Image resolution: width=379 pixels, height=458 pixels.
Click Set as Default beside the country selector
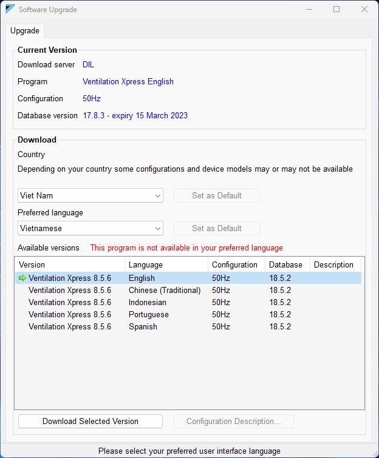pos(217,195)
